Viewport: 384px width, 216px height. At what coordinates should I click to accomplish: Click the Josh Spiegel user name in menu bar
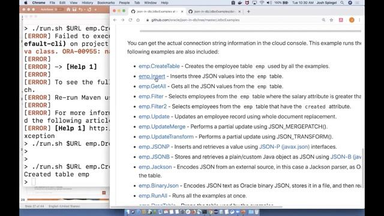coord(326,2)
